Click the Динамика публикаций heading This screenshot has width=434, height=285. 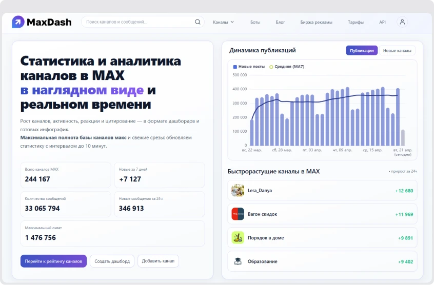click(x=262, y=50)
